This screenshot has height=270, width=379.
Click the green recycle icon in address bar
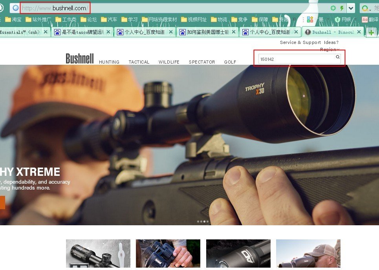tap(333, 8)
